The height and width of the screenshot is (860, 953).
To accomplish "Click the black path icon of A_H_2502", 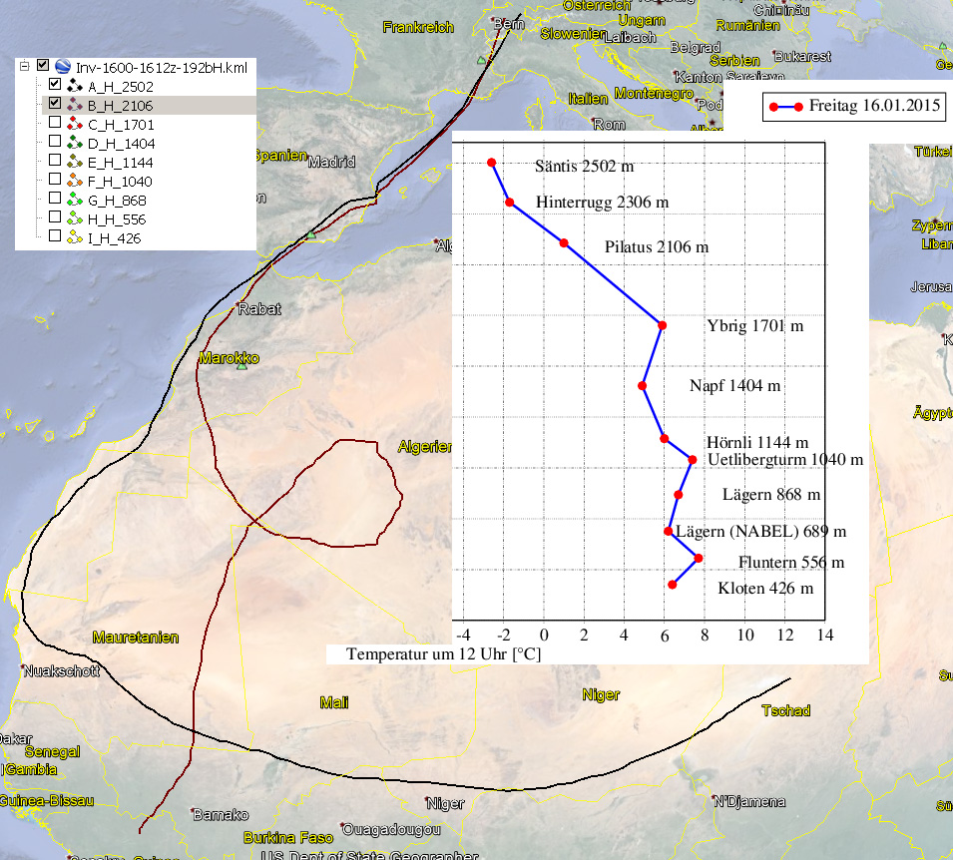I will 75,86.
